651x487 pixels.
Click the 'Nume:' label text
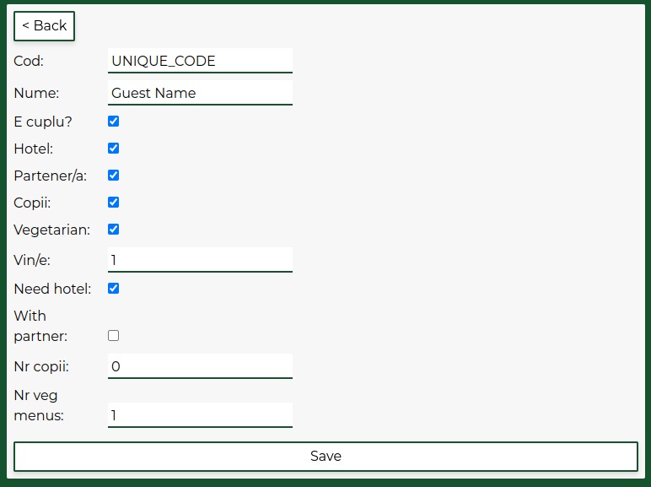click(x=36, y=93)
